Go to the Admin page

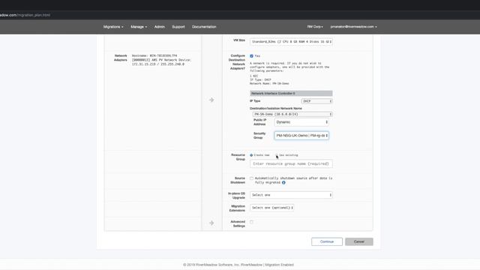pyautogui.click(x=160, y=27)
